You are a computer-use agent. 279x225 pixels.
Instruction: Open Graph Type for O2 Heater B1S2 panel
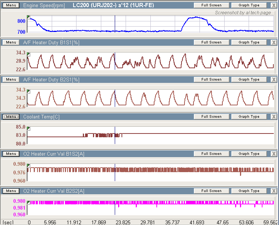point(249,154)
